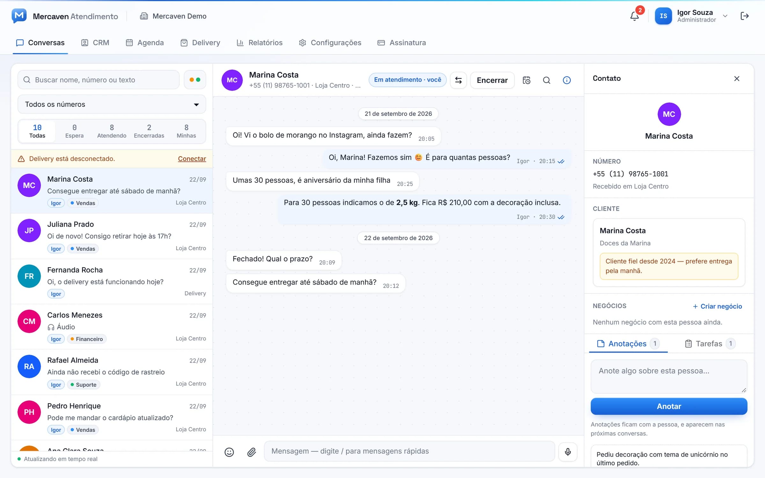Click the status dots filter button
The width and height of the screenshot is (765, 478).
pos(195,80)
